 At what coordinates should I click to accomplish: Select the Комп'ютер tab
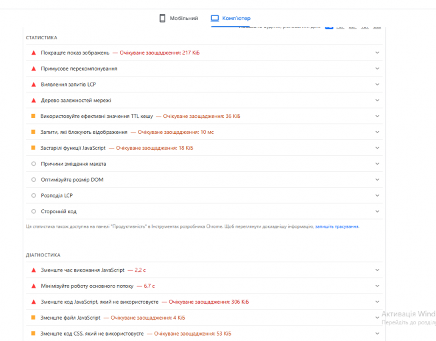[231, 19]
